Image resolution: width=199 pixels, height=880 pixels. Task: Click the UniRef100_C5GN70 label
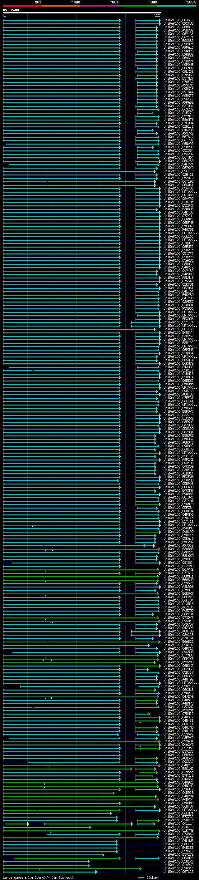tap(178, 504)
